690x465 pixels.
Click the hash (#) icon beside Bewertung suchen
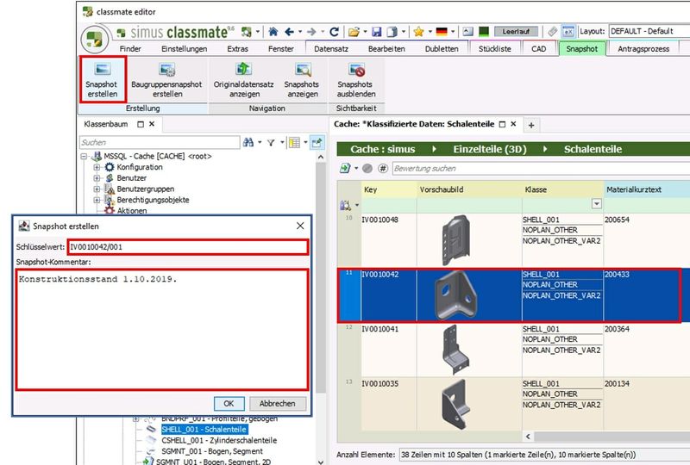(383, 168)
